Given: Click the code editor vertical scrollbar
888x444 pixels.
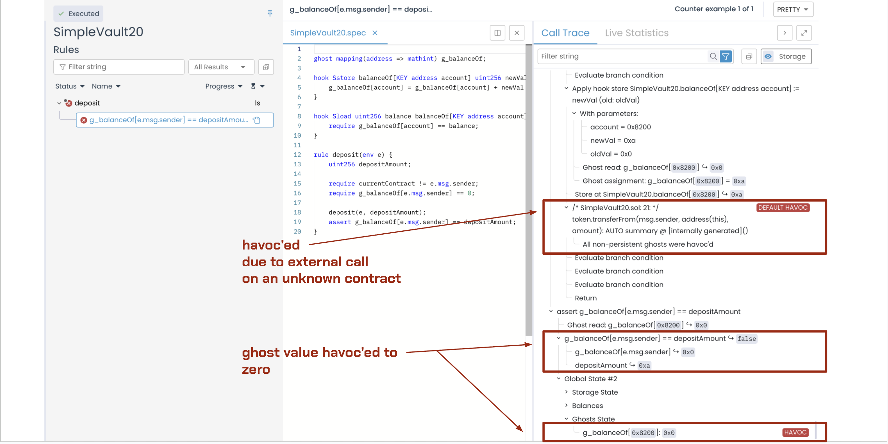Looking at the screenshot, I should 529,189.
